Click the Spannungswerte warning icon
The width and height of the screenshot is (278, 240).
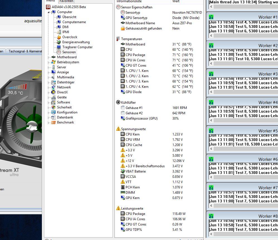tap(118, 129)
